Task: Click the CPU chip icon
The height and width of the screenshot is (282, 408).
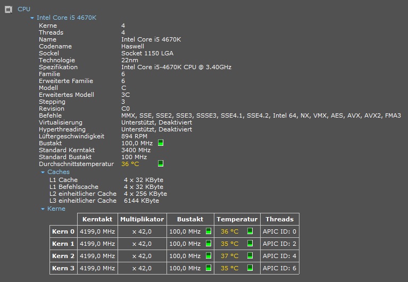Action: tap(9, 10)
